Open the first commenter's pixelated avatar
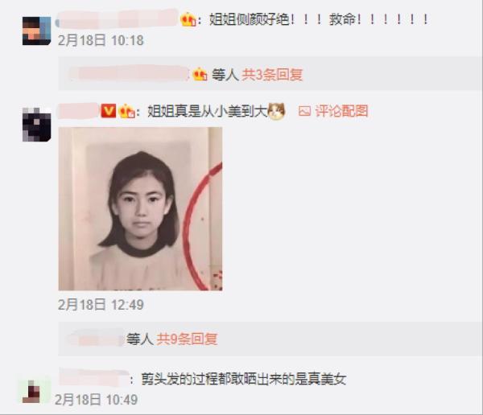Screen dimensions: 483x415 [37, 31]
